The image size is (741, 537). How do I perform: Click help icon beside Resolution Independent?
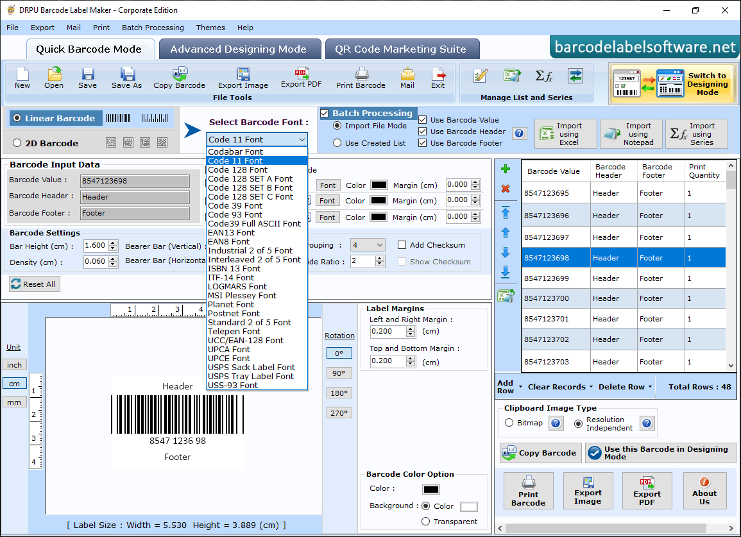(x=647, y=423)
